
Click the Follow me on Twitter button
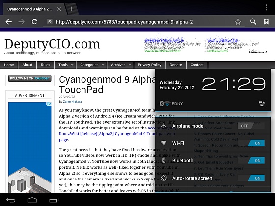tap(30, 78)
